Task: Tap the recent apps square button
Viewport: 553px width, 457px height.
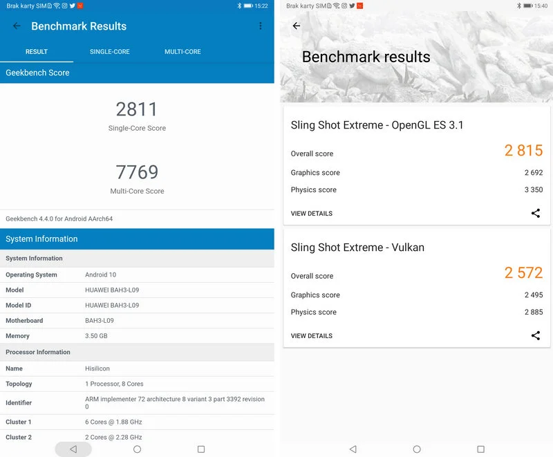Action: tap(201, 449)
